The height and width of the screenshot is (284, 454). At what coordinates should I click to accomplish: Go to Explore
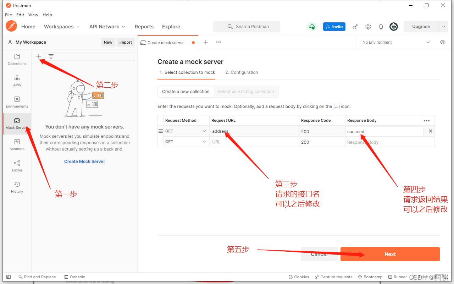click(x=171, y=27)
